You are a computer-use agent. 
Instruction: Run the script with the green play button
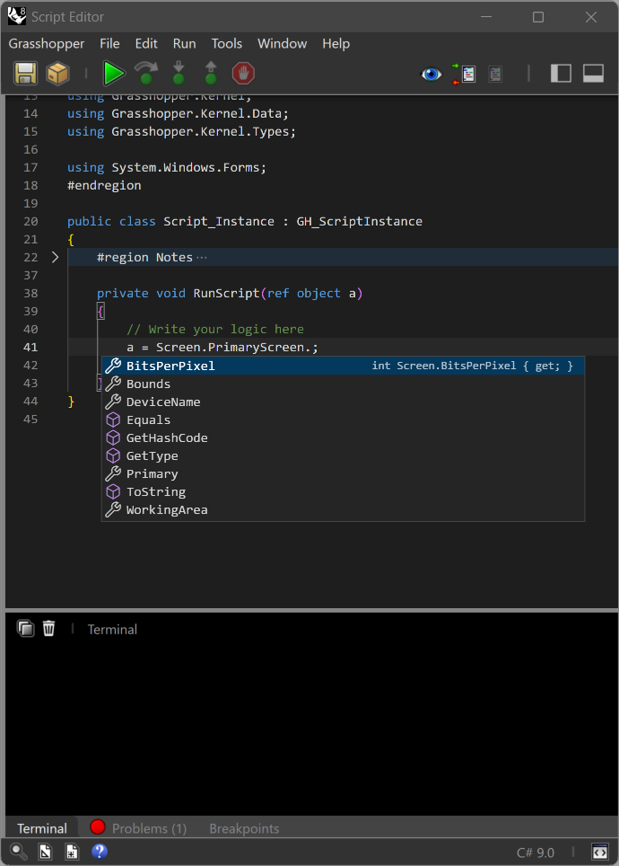tap(113, 73)
